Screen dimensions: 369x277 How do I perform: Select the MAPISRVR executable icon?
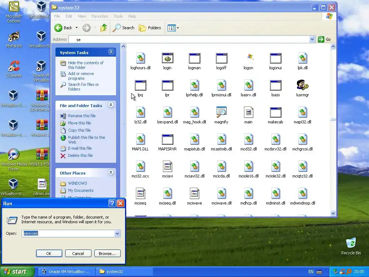click(x=167, y=139)
